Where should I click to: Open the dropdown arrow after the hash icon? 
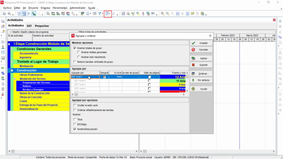click(x=117, y=14)
